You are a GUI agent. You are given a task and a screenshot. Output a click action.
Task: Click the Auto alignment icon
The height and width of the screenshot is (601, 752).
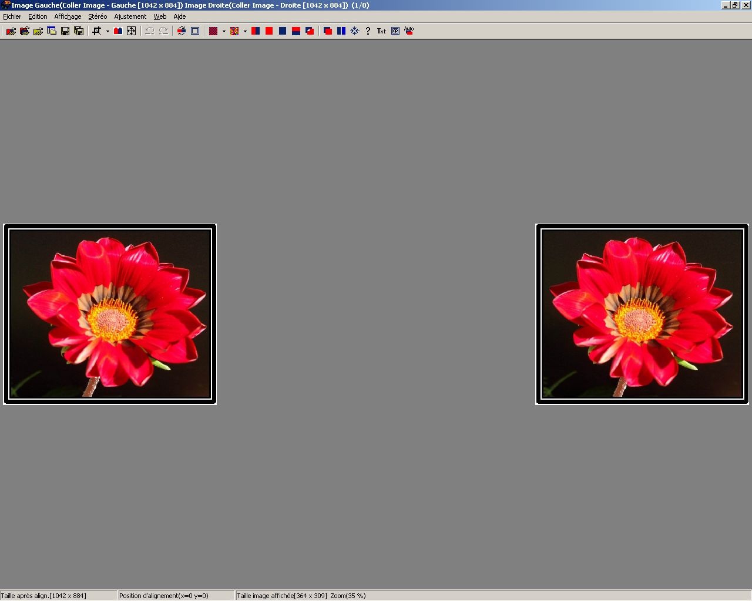pos(409,31)
